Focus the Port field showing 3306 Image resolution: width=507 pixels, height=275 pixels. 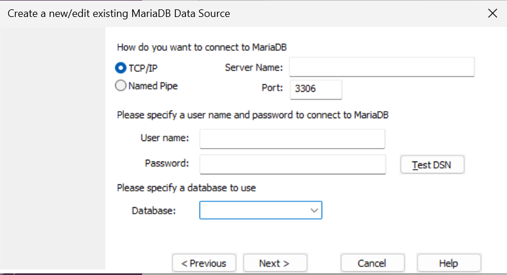315,90
